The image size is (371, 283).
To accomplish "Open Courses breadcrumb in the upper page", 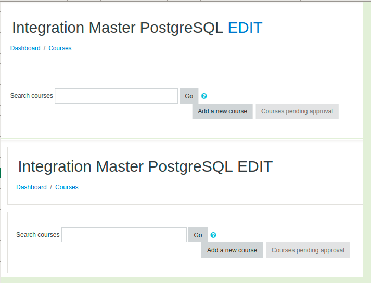I will [60, 48].
